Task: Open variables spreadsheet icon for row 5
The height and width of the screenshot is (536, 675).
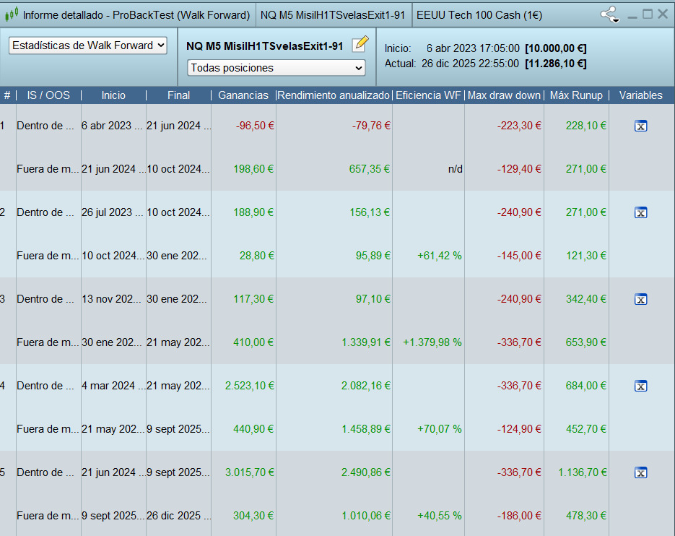Action: (x=640, y=472)
